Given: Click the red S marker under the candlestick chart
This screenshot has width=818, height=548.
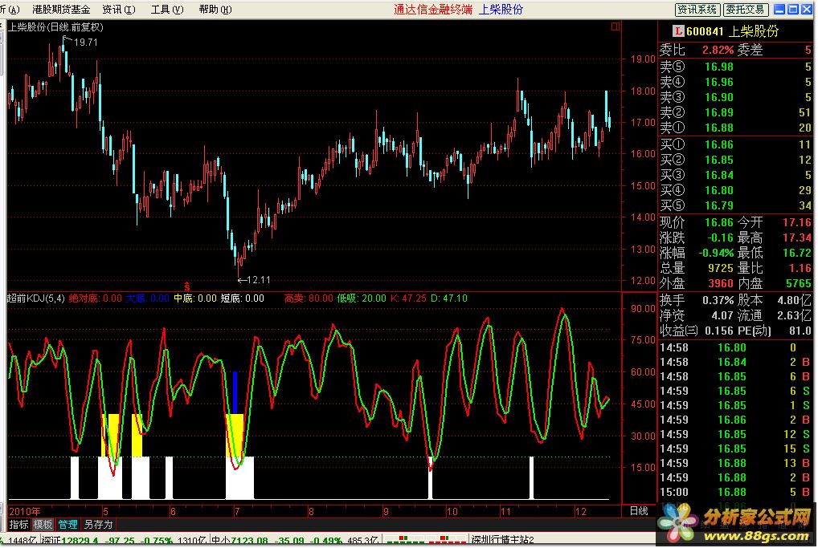Looking at the screenshot, I should [x=186, y=286].
